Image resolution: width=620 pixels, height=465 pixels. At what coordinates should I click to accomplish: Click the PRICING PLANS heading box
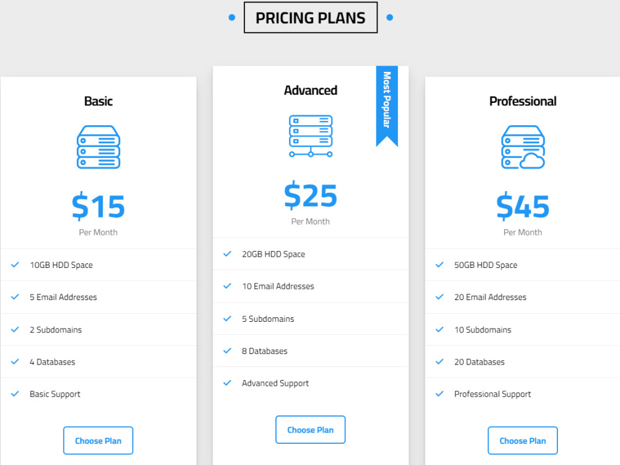click(x=311, y=18)
